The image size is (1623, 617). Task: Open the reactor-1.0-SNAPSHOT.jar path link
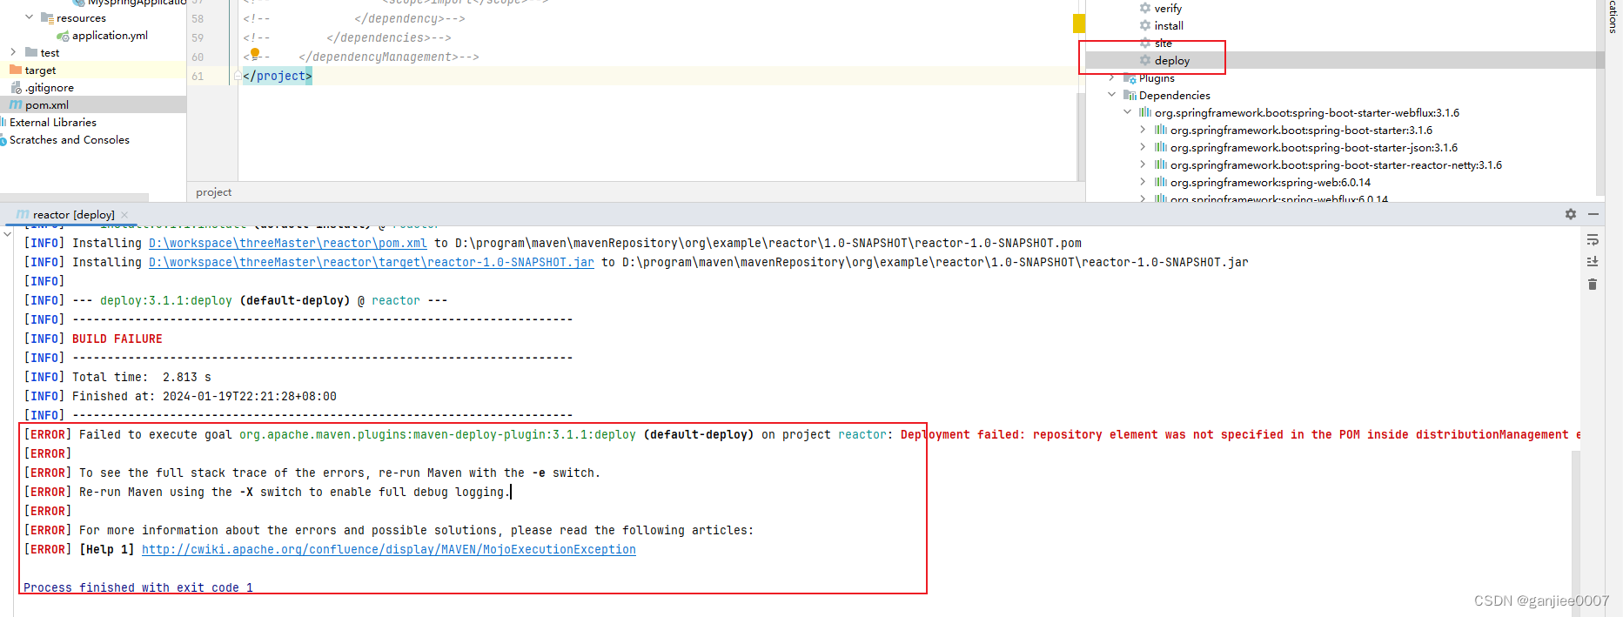[372, 262]
